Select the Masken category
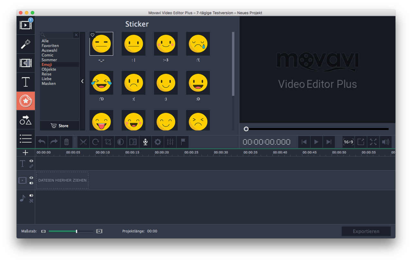 (49, 83)
